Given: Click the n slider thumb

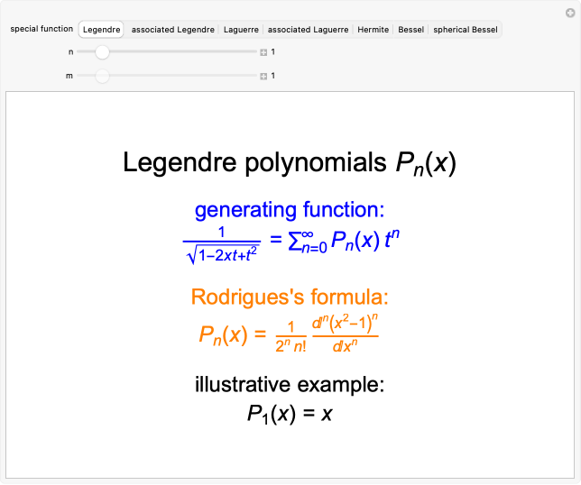Looking at the screenshot, I should (102, 52).
